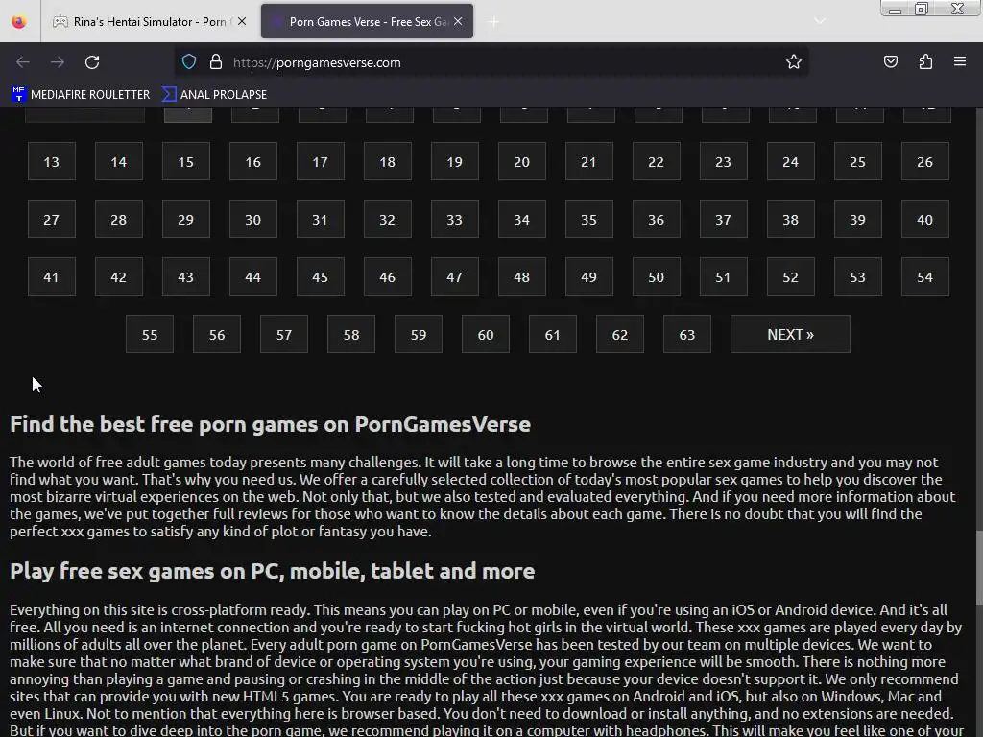Close the first browser tab
This screenshot has height=737, width=983.
(242, 21)
